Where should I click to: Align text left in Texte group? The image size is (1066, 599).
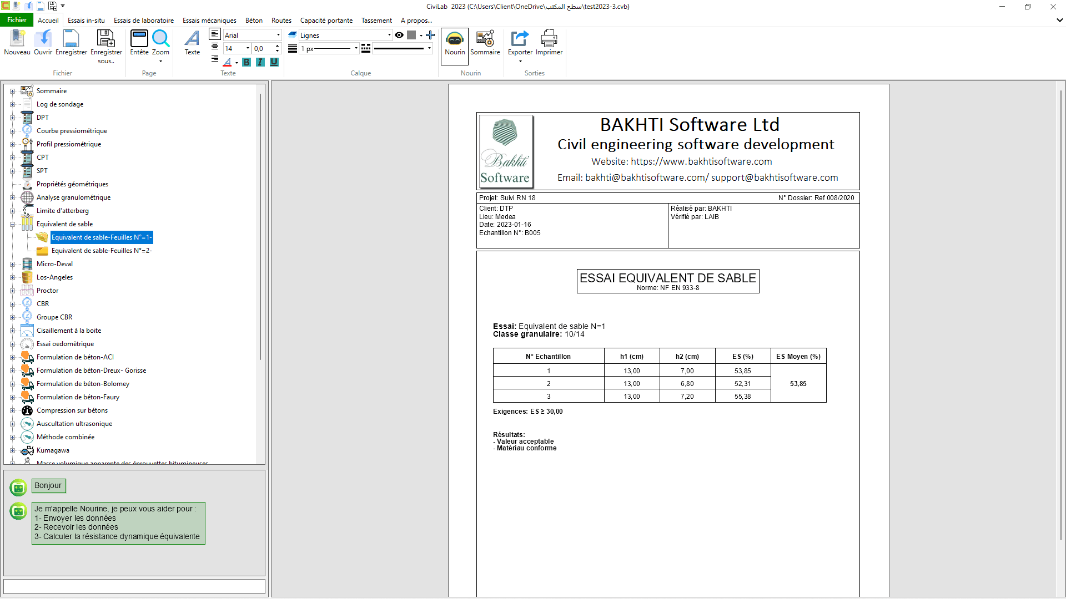pyautogui.click(x=215, y=34)
